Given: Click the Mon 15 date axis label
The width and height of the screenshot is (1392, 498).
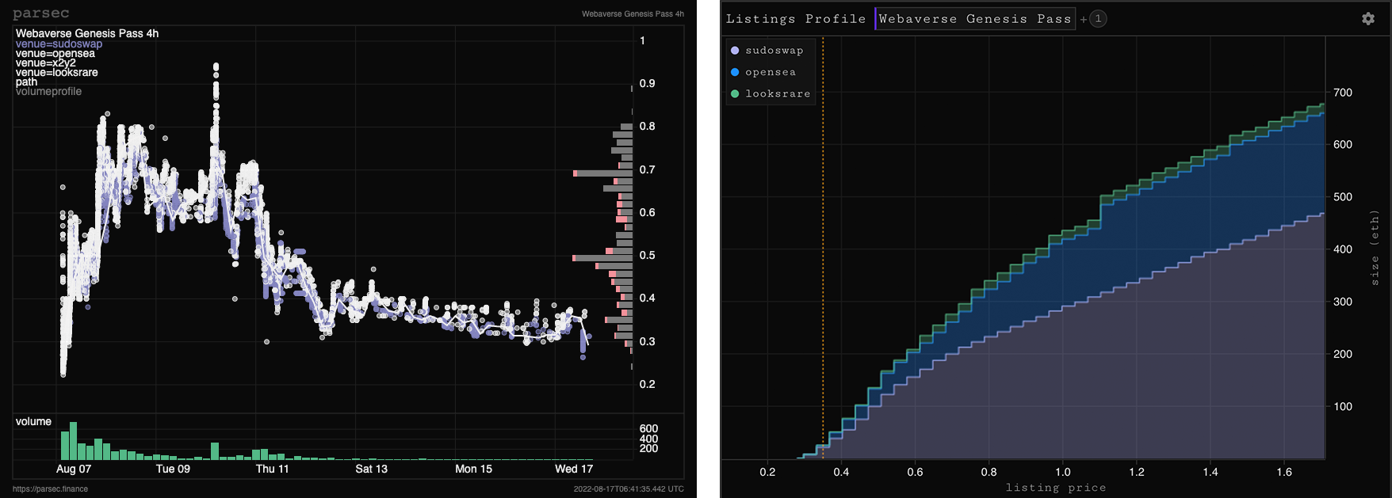Looking at the screenshot, I should pos(473,469).
